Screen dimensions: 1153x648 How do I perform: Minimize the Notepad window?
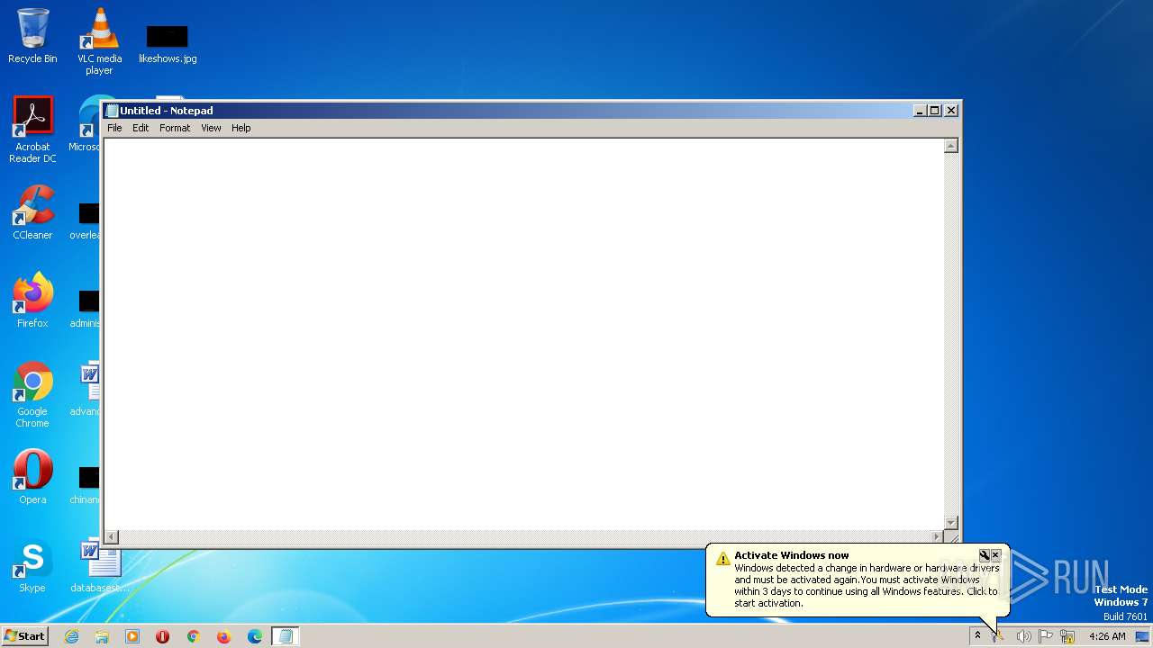(x=920, y=111)
